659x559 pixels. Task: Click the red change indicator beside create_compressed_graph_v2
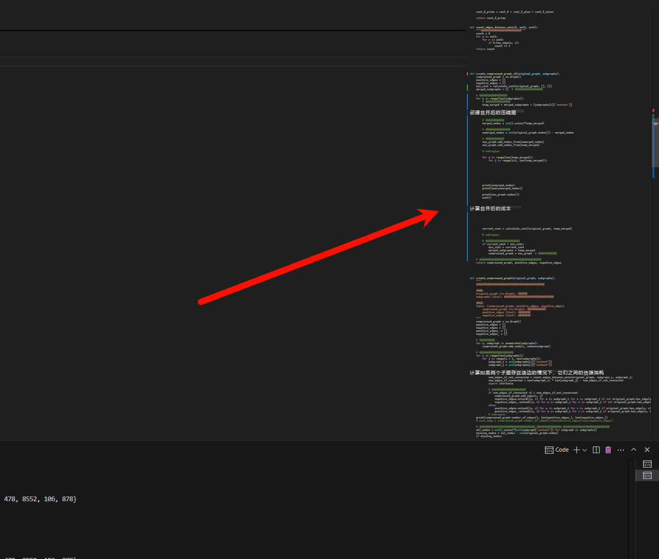468,73
